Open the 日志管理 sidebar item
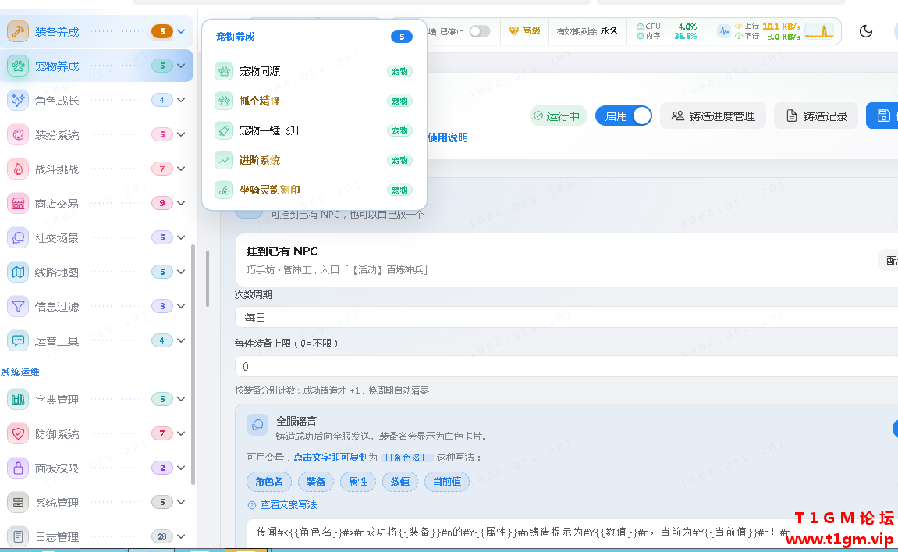The image size is (898, 552). point(96,536)
